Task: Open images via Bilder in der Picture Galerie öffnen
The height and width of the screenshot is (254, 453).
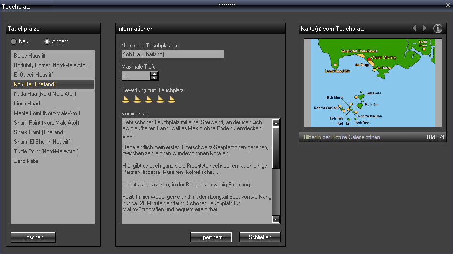Action: pos(342,137)
